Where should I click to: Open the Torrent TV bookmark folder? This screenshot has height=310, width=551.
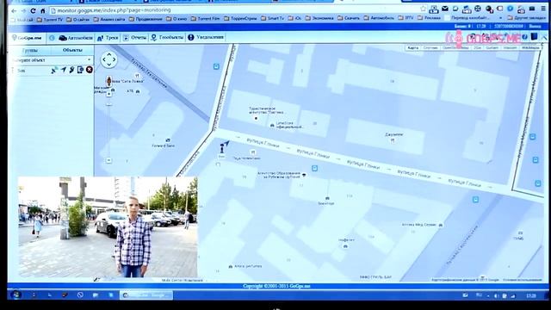point(50,19)
